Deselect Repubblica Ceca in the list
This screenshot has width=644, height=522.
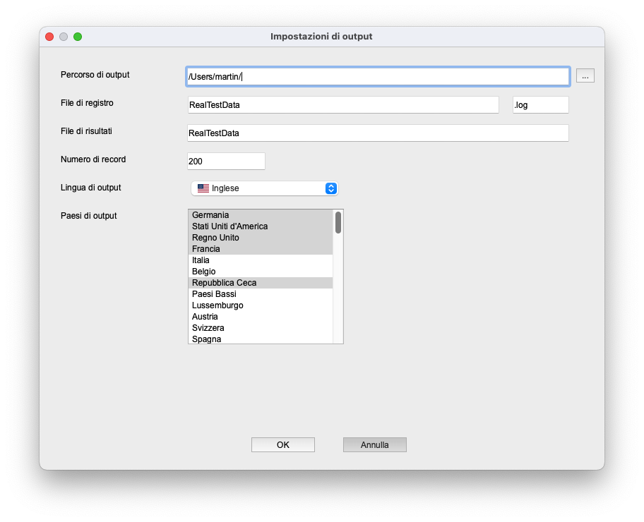point(224,283)
